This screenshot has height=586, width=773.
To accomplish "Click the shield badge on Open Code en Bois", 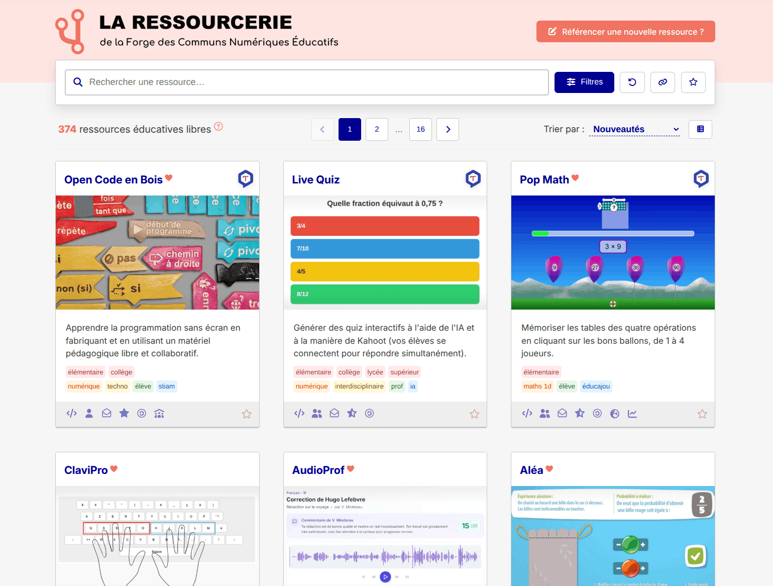I will 245,178.
